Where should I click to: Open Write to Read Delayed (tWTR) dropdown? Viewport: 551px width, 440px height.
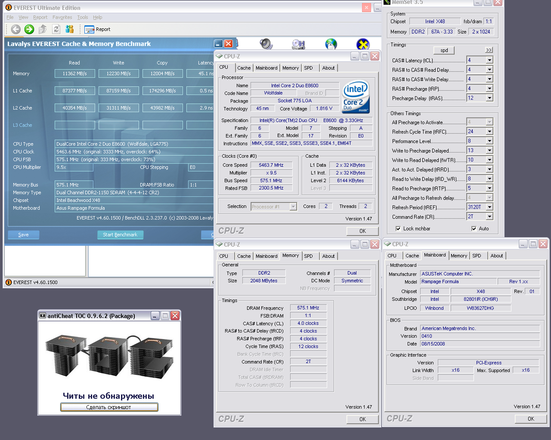point(489,160)
